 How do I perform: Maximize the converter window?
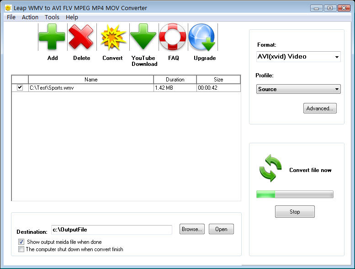point(330,8)
